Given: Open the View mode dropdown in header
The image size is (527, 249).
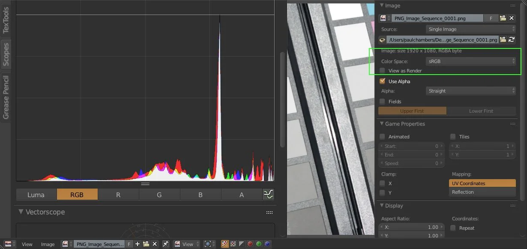Looking at the screenshot, I should [186, 244].
